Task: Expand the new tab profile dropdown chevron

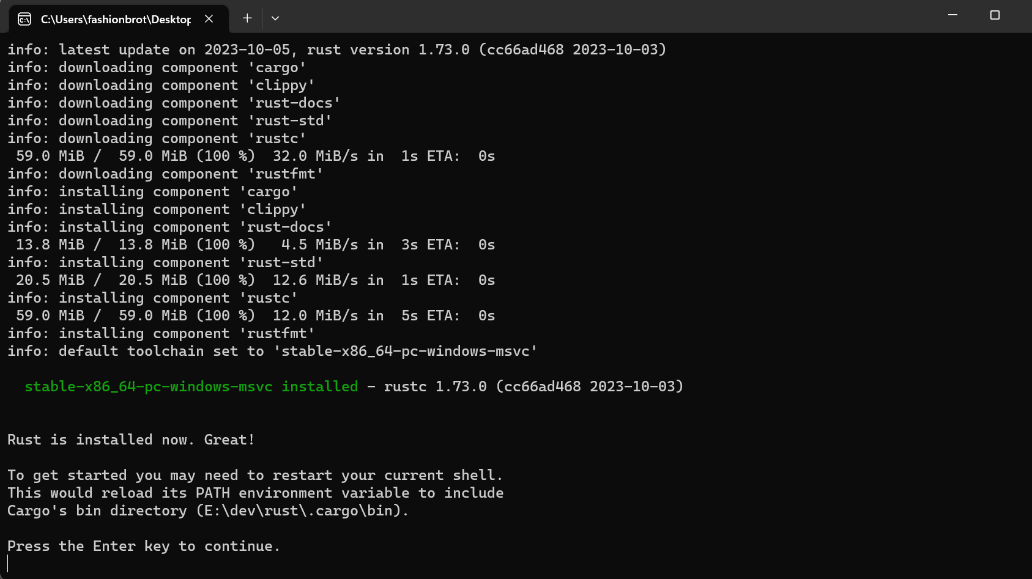Action: tap(275, 18)
